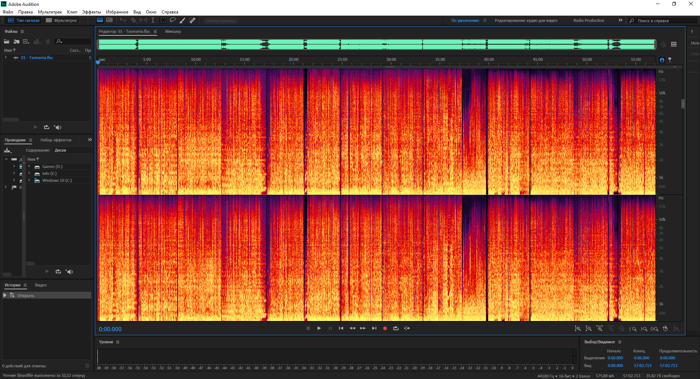Fast forward the playhead
This screenshot has height=379, width=700.
(363, 328)
